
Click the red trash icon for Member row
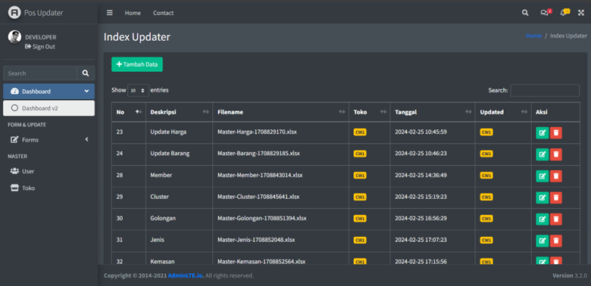point(556,176)
